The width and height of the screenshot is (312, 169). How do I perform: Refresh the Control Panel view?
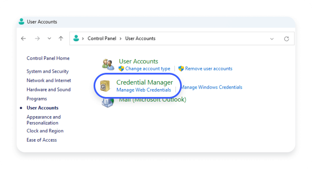(x=287, y=39)
